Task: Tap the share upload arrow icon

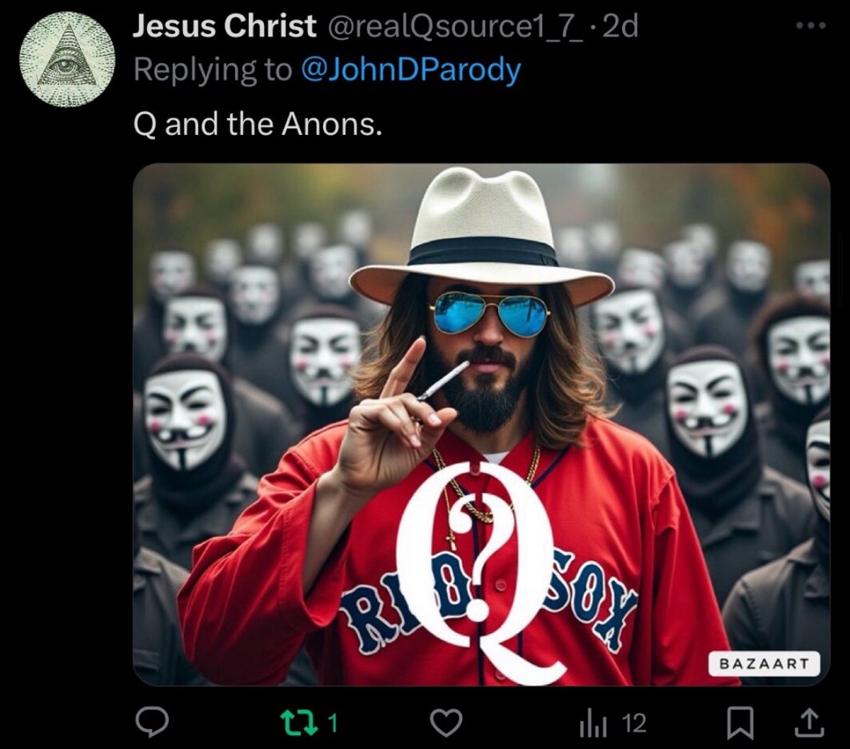Action: point(808,723)
